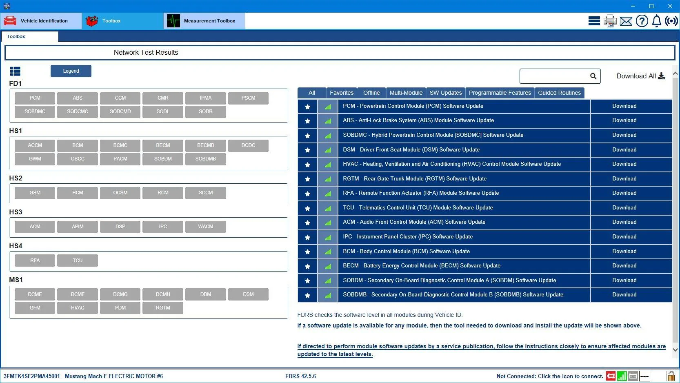
Task: Click the scrollbar up arrow in the right panel
Action: click(x=675, y=74)
